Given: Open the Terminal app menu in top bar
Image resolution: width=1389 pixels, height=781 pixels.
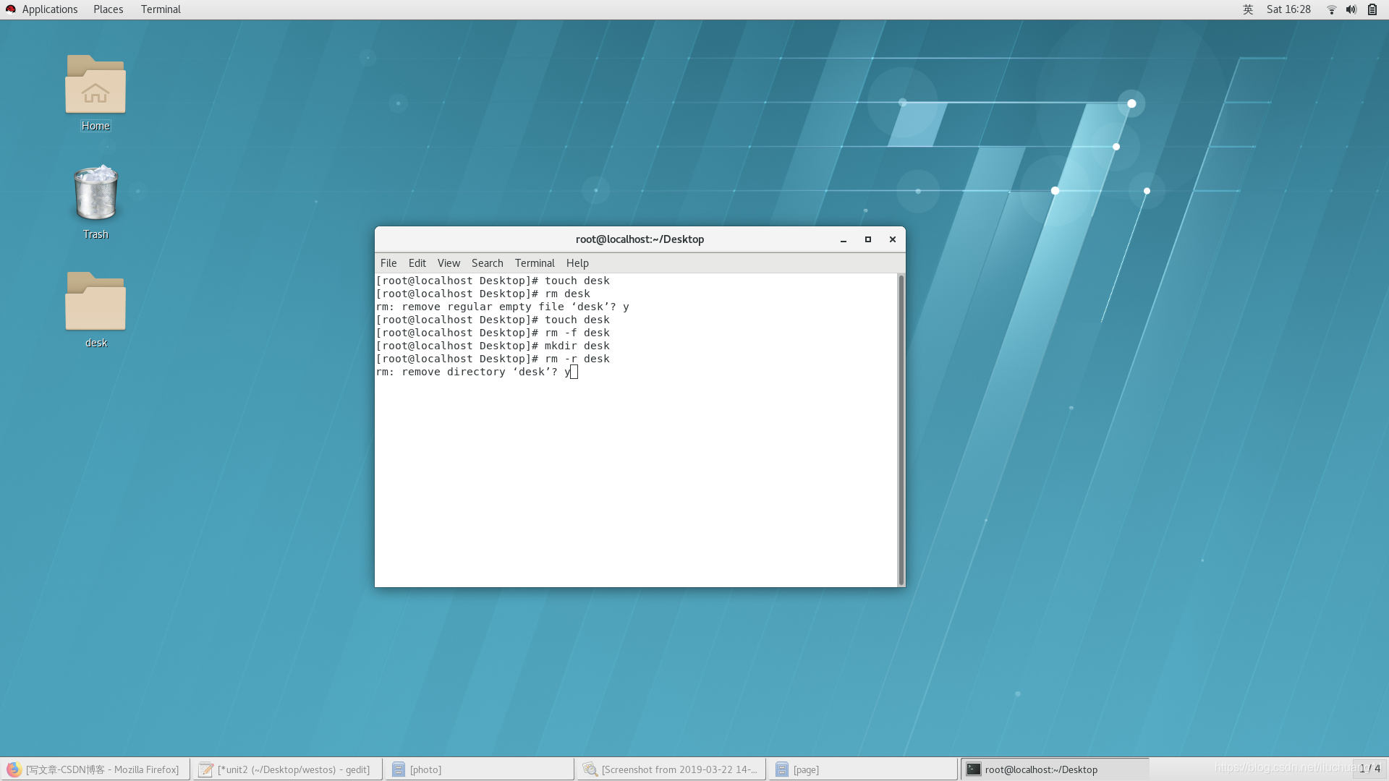Looking at the screenshot, I should click(161, 9).
